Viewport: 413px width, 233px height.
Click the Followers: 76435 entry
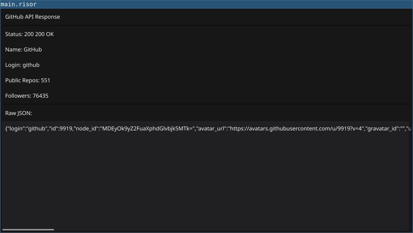click(x=27, y=96)
